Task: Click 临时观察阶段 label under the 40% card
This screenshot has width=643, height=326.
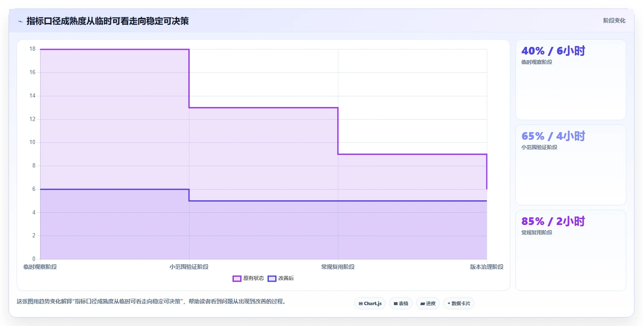Action: click(x=537, y=62)
